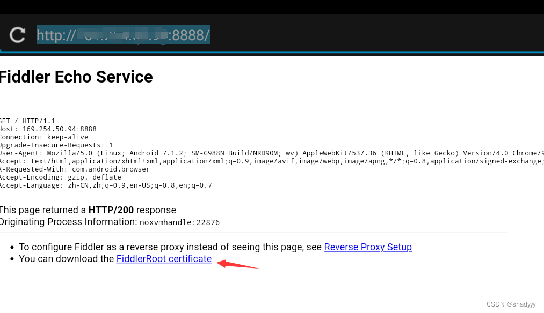This screenshot has height=313, width=544.
Task: Click the User-Agent header line
Action: point(272,153)
